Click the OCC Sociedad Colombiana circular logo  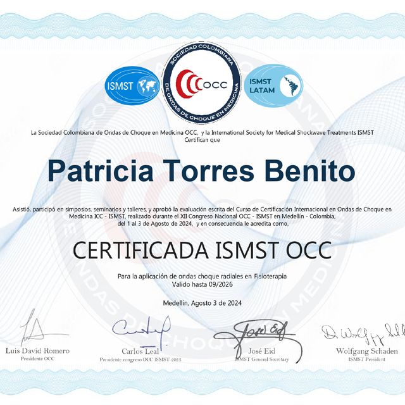(x=202, y=84)
